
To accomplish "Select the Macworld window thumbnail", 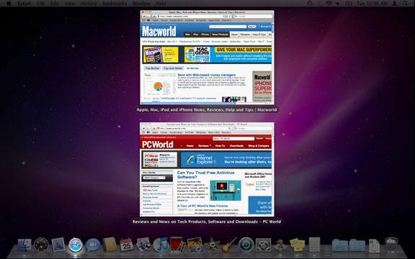I will click(x=207, y=58).
